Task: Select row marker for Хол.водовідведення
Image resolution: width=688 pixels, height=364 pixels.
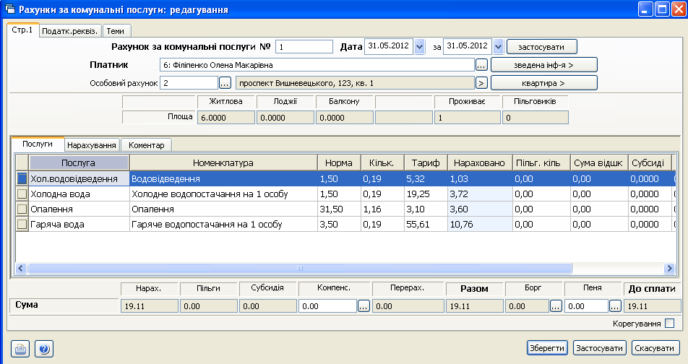Action: tap(22, 178)
